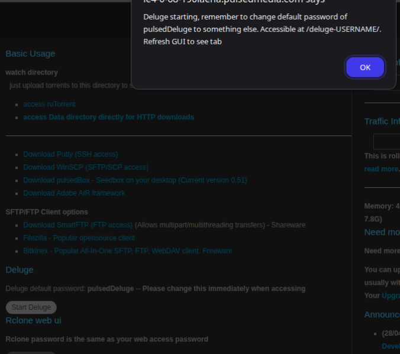Click the Basic Usage heading
This screenshot has width=400, height=354.
pos(30,54)
